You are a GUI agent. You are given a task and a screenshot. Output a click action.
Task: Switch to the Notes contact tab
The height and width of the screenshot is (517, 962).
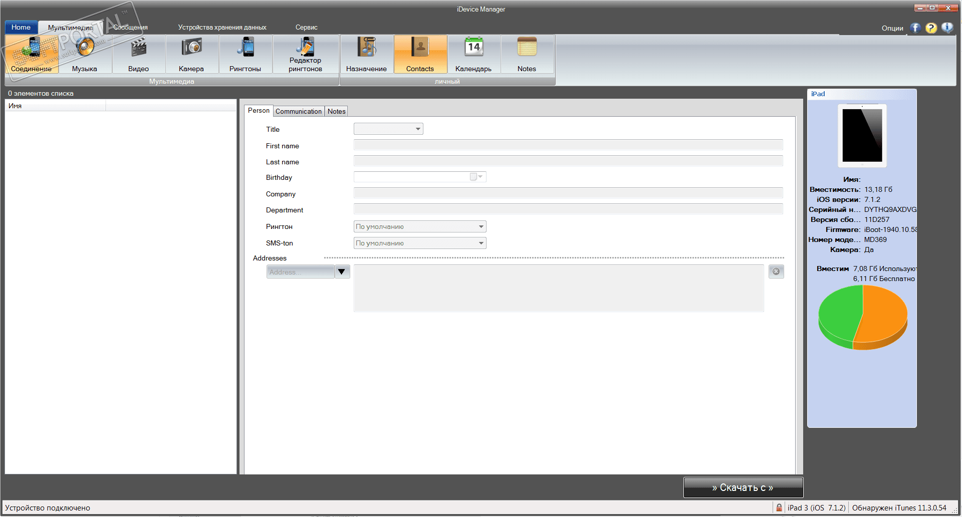tap(337, 111)
